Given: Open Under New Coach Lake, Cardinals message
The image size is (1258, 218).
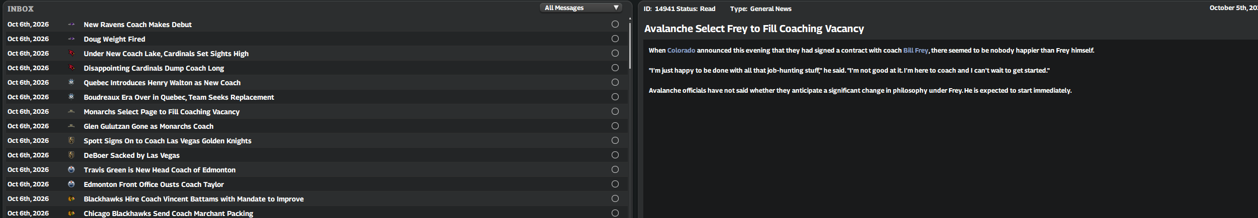Looking at the screenshot, I should [x=166, y=54].
